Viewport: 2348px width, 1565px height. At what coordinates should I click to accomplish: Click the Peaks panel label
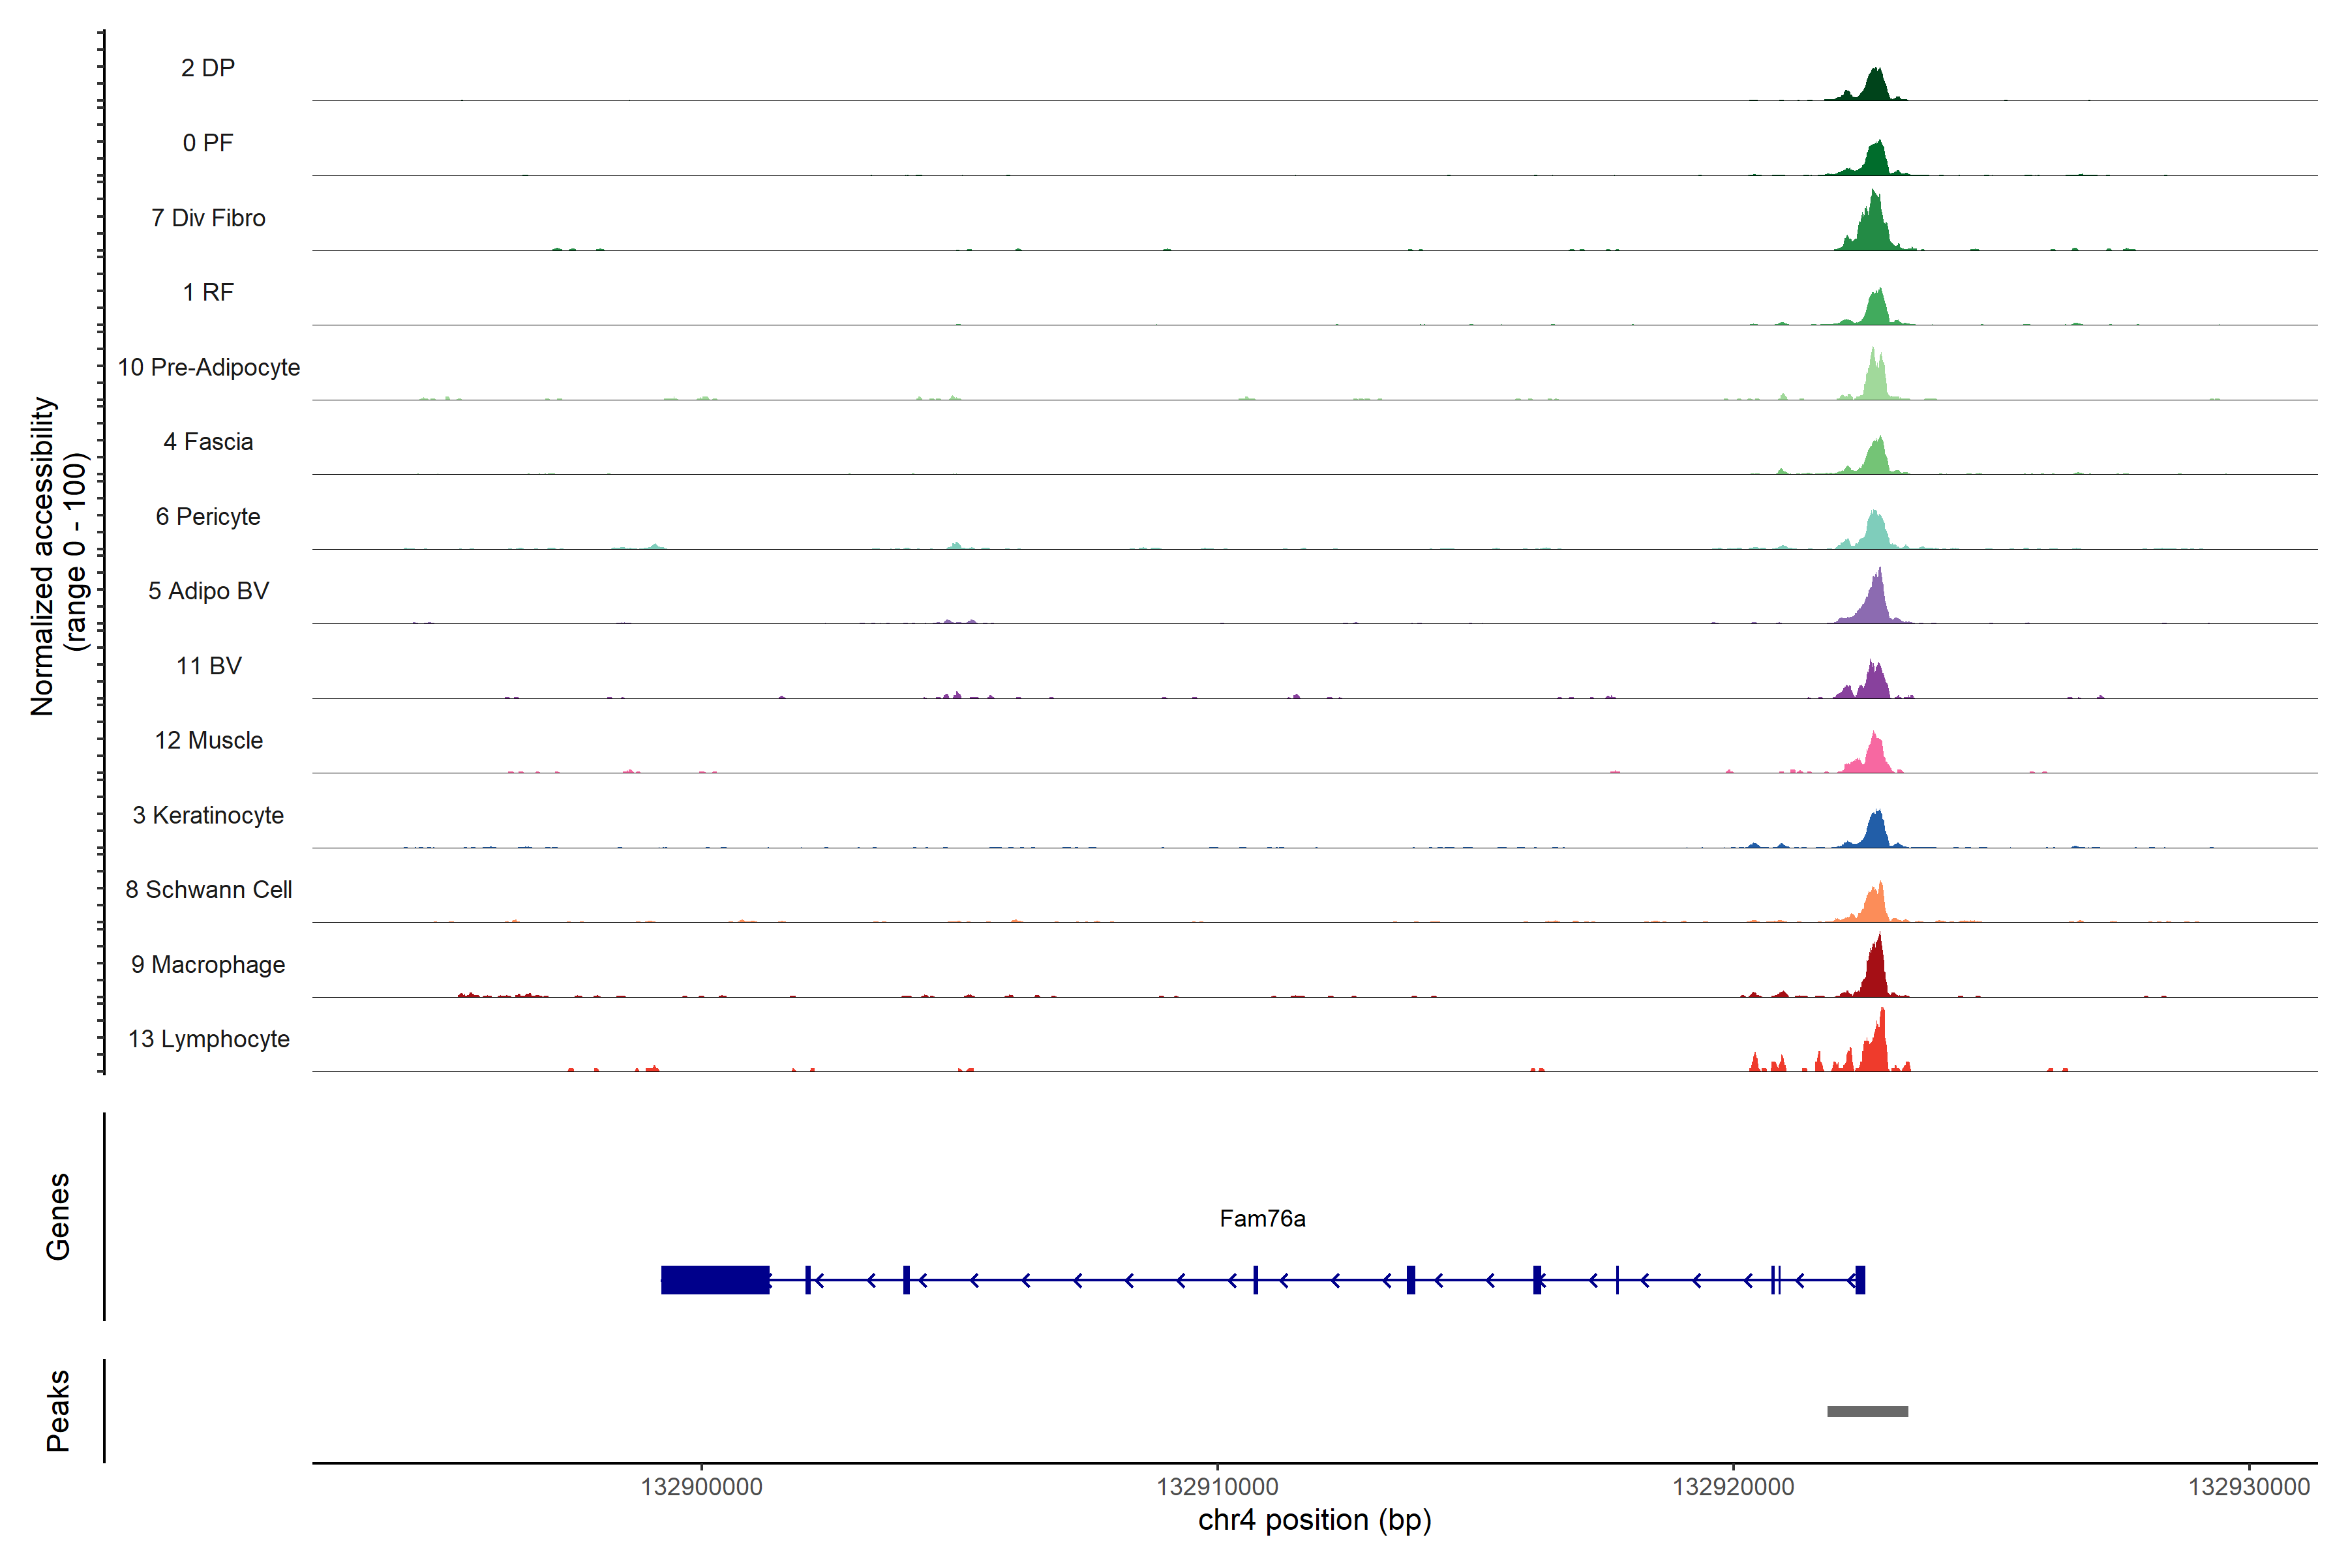tap(58, 1410)
